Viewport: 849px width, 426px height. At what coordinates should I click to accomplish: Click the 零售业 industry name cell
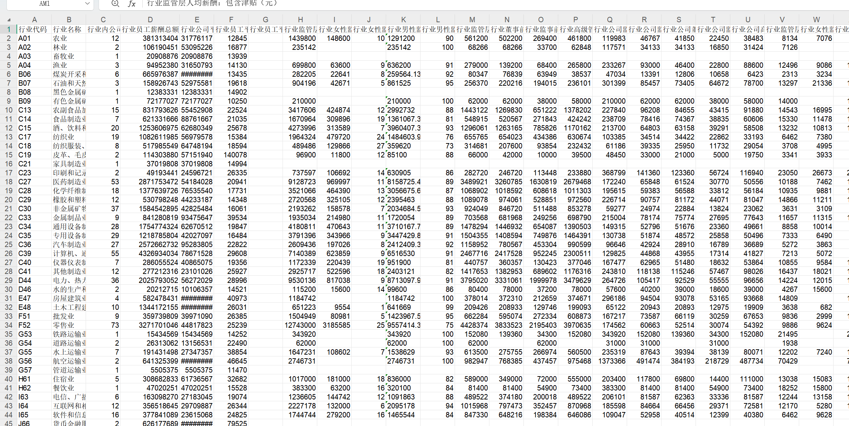[x=68, y=325]
